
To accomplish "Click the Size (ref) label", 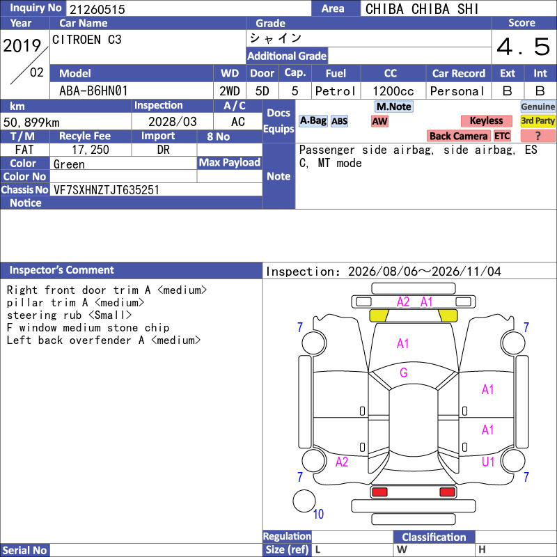I will click(287, 549).
